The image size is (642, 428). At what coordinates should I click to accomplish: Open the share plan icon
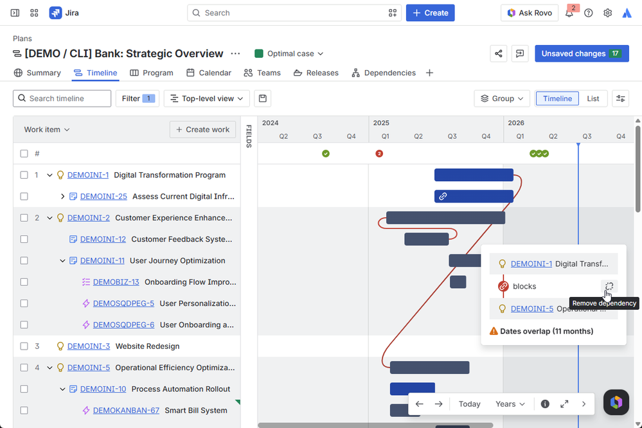point(498,53)
